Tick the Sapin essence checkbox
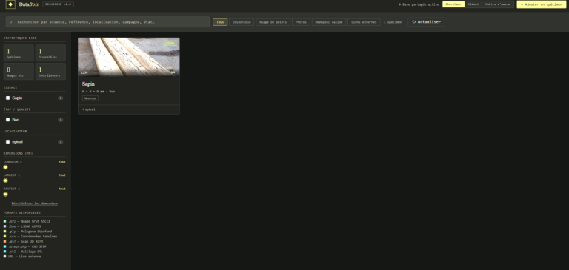This screenshot has height=270, width=569. coord(7,98)
